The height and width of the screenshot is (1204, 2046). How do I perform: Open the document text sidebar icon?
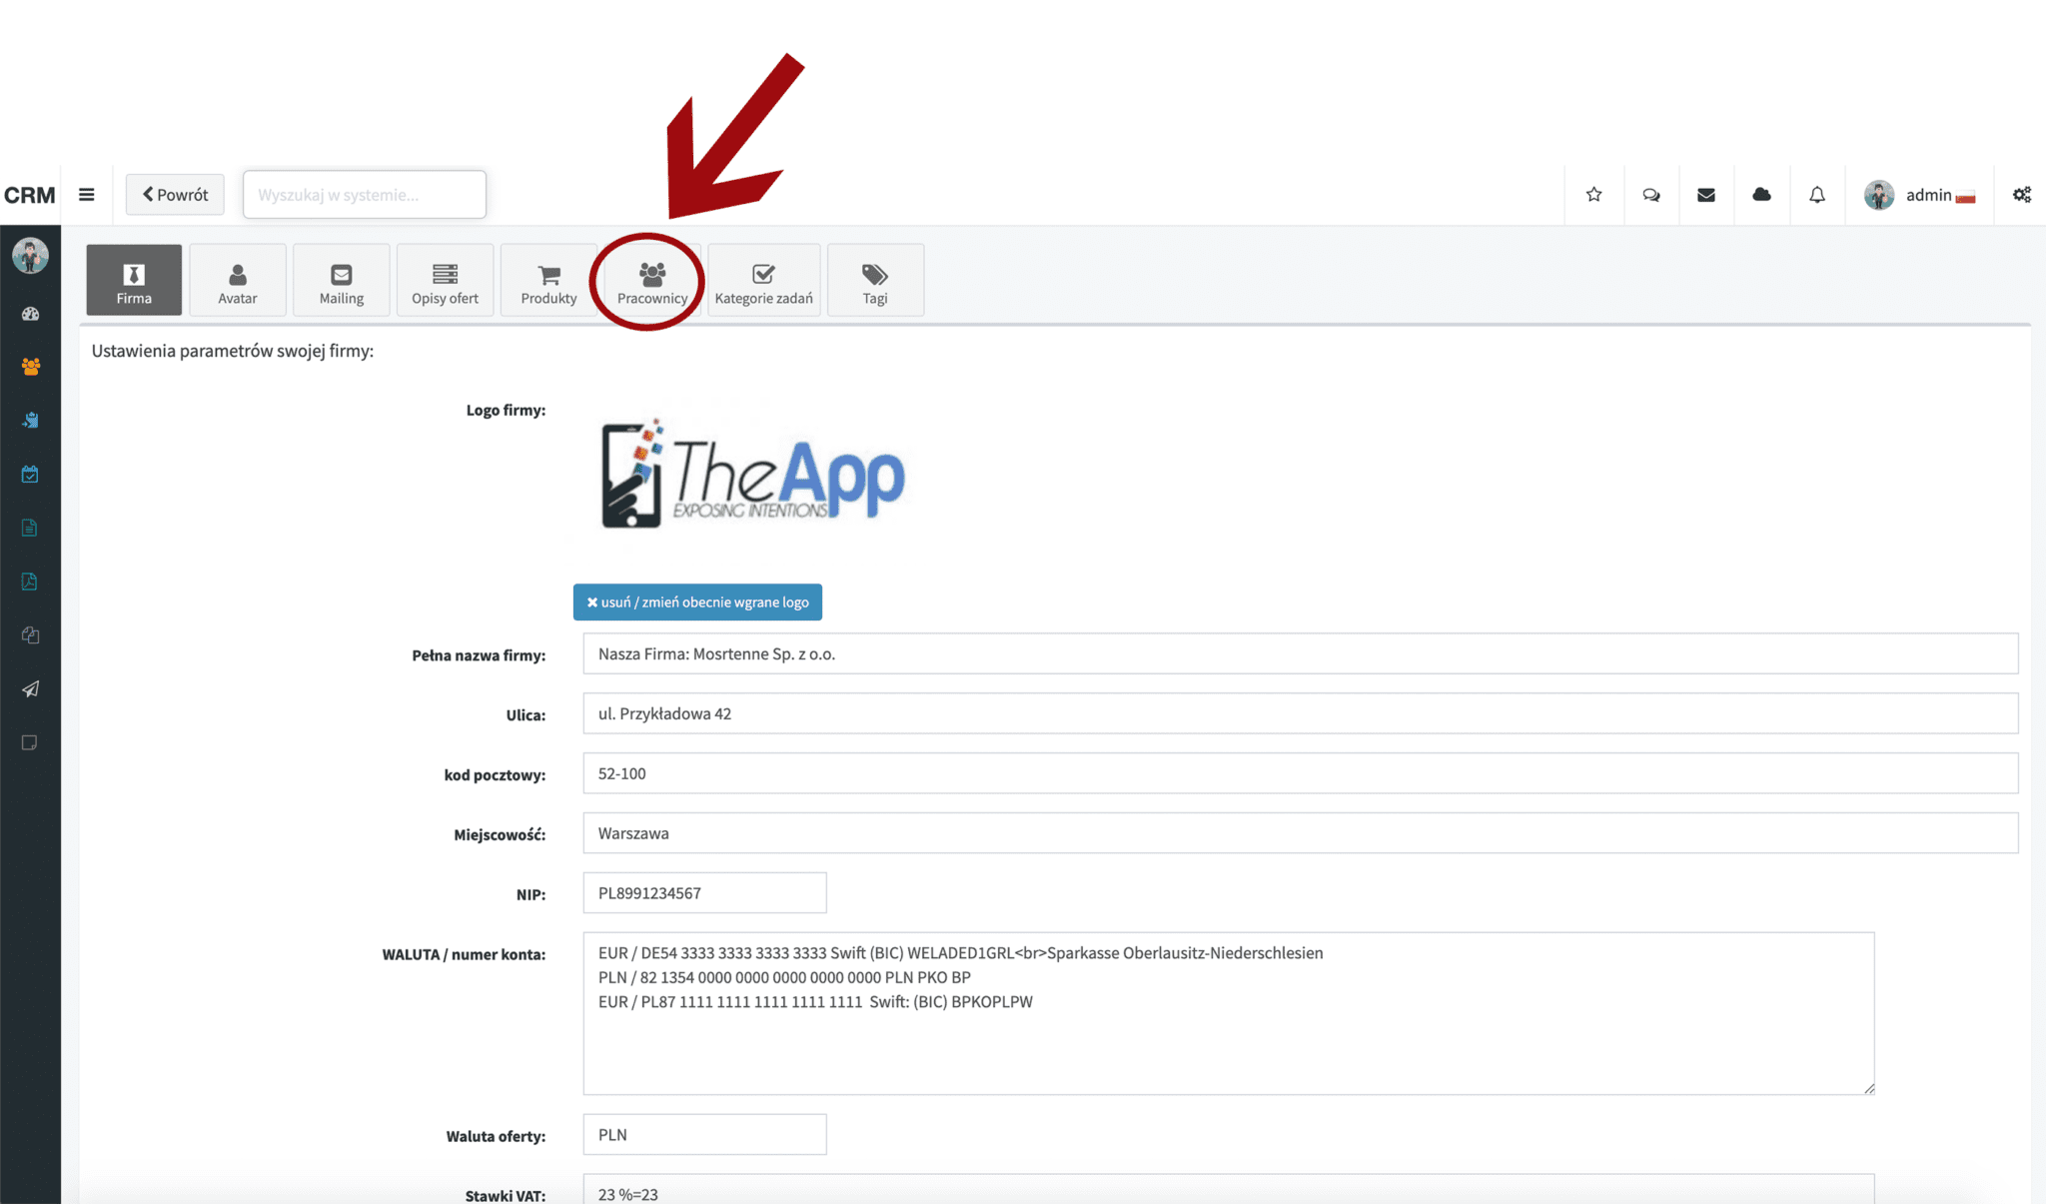30,528
